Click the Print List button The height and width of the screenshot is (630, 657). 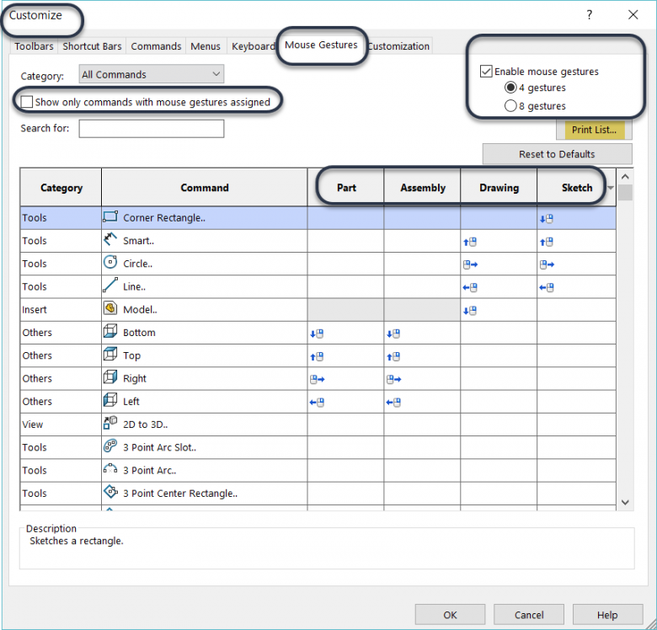tap(594, 130)
